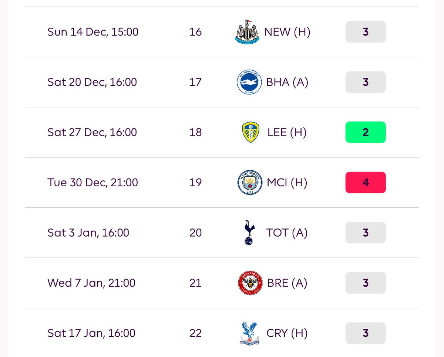Viewport: 444px width, 357px height.
Task: Select the red difficulty 4 badge
Action: click(366, 183)
